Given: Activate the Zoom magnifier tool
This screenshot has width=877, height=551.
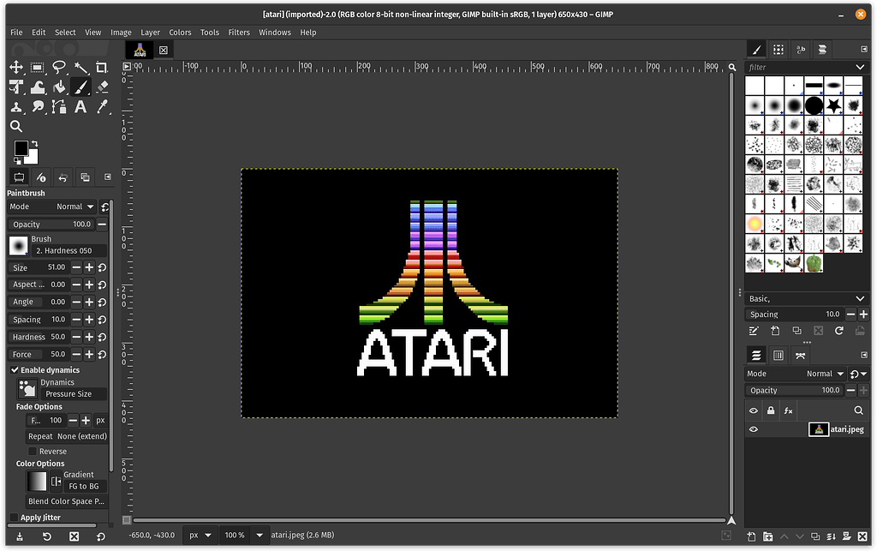Looking at the screenshot, I should [x=16, y=127].
